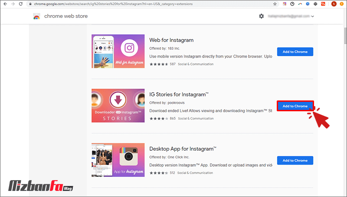Click the Web for Instagram thumbnail
Screen dimensions: 347x197
pyautogui.click(x=118, y=51)
